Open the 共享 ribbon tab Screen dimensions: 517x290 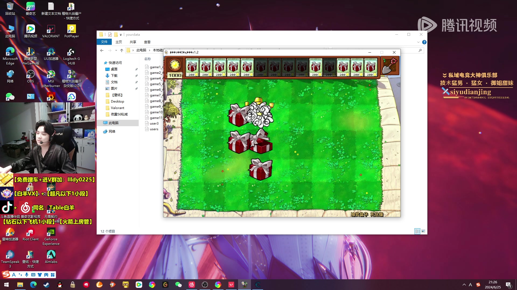tap(133, 42)
